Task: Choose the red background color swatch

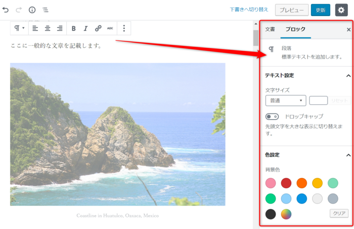Action: [x=286, y=183]
